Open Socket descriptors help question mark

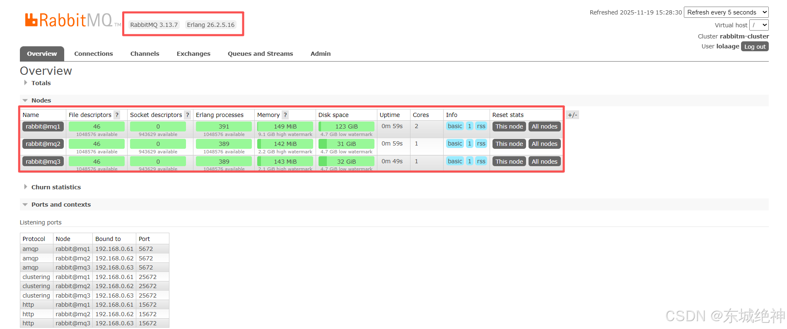(x=187, y=115)
